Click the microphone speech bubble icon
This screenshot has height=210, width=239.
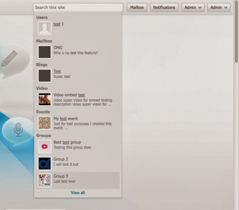(x=18, y=131)
